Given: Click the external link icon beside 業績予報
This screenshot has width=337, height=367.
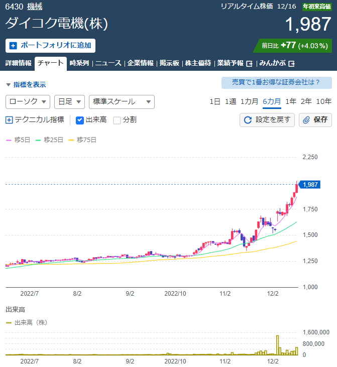Looking at the screenshot, I should [x=249, y=63].
